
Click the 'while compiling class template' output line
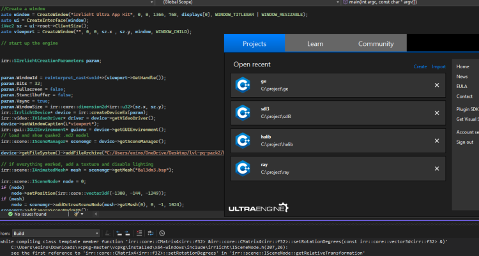click(224, 242)
